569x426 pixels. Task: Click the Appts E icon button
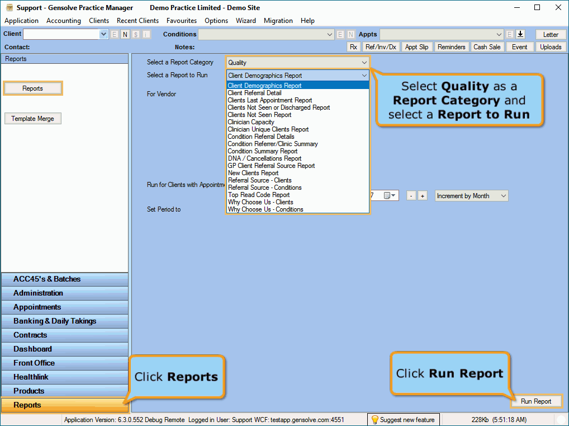pos(510,35)
